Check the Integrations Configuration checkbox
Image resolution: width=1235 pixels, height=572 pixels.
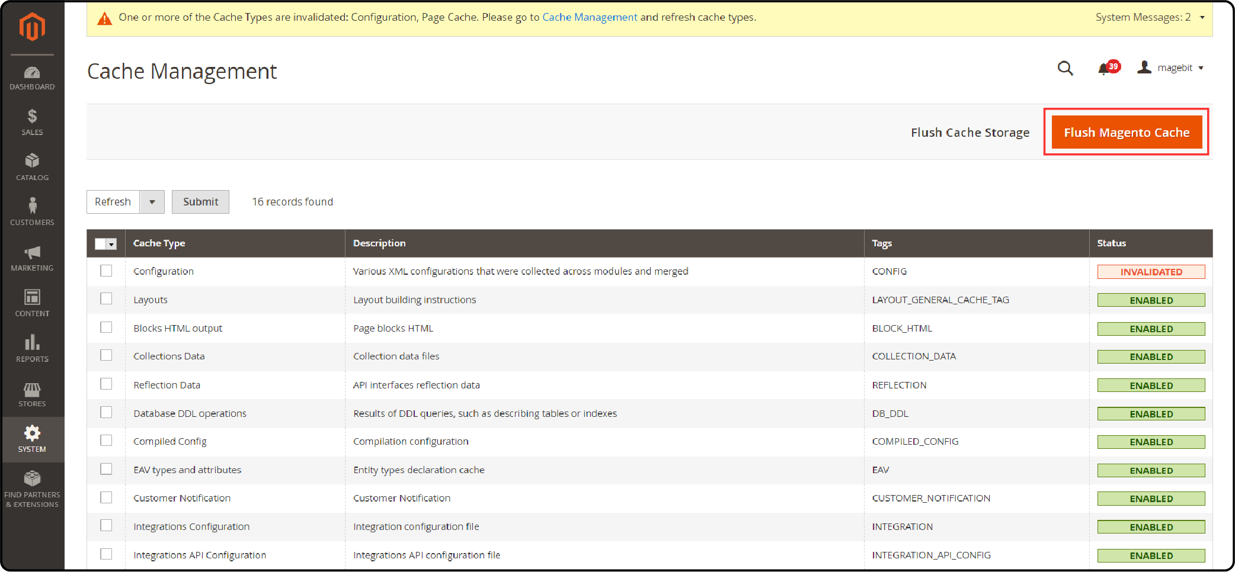pyautogui.click(x=106, y=526)
